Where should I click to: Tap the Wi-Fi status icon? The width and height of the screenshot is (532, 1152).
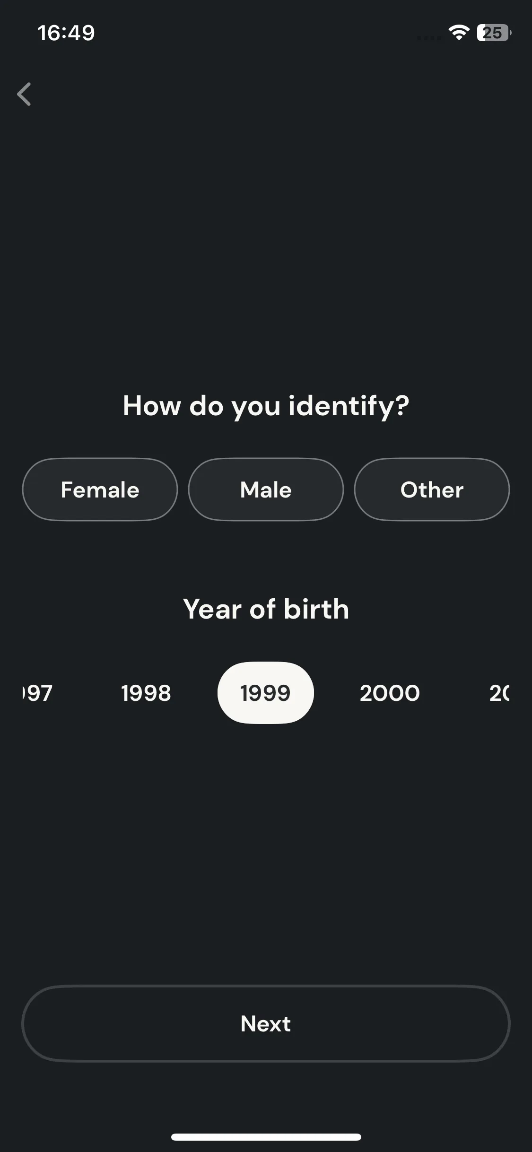click(458, 33)
